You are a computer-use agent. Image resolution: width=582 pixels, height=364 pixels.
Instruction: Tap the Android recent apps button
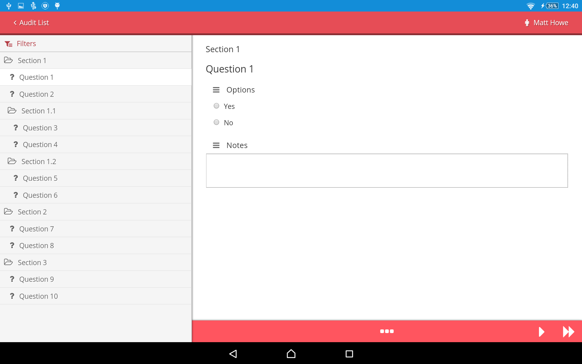tap(349, 354)
